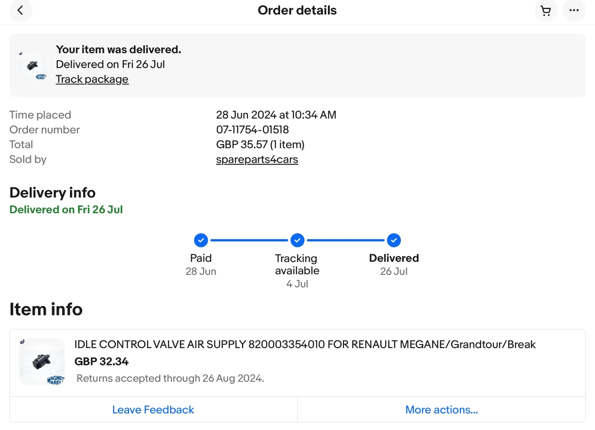
Task: Open the IDLE CONTROL VALVE item title
Action: [x=305, y=344]
